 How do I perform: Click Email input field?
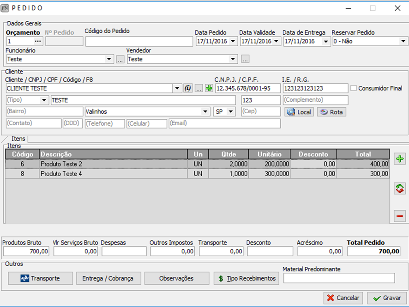[225, 123]
